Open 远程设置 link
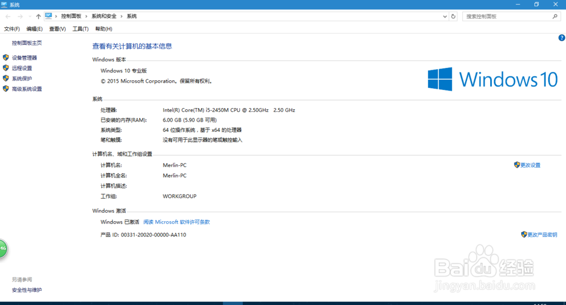The width and height of the screenshot is (566, 305). (x=22, y=68)
